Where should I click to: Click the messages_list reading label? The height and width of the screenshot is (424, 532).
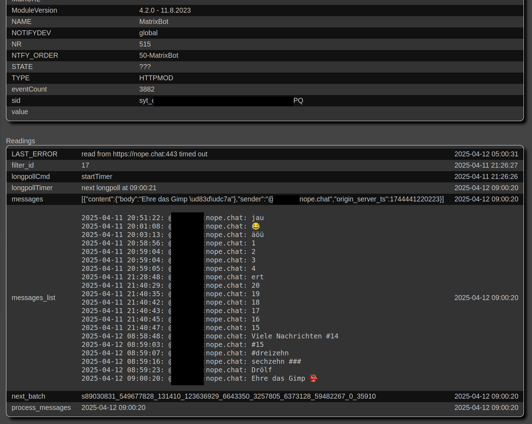click(34, 298)
